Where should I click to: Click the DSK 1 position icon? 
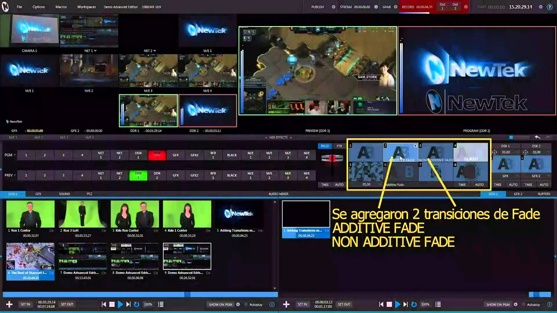[495, 152]
